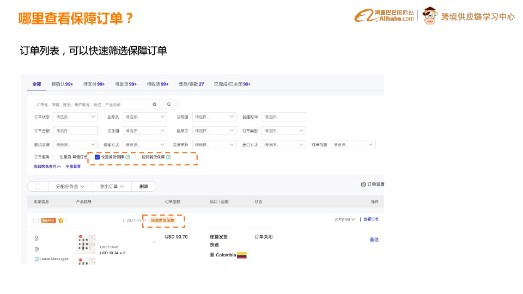Open the 订单状态 dropdown
Screen dimensions: 523x294
click(75, 117)
